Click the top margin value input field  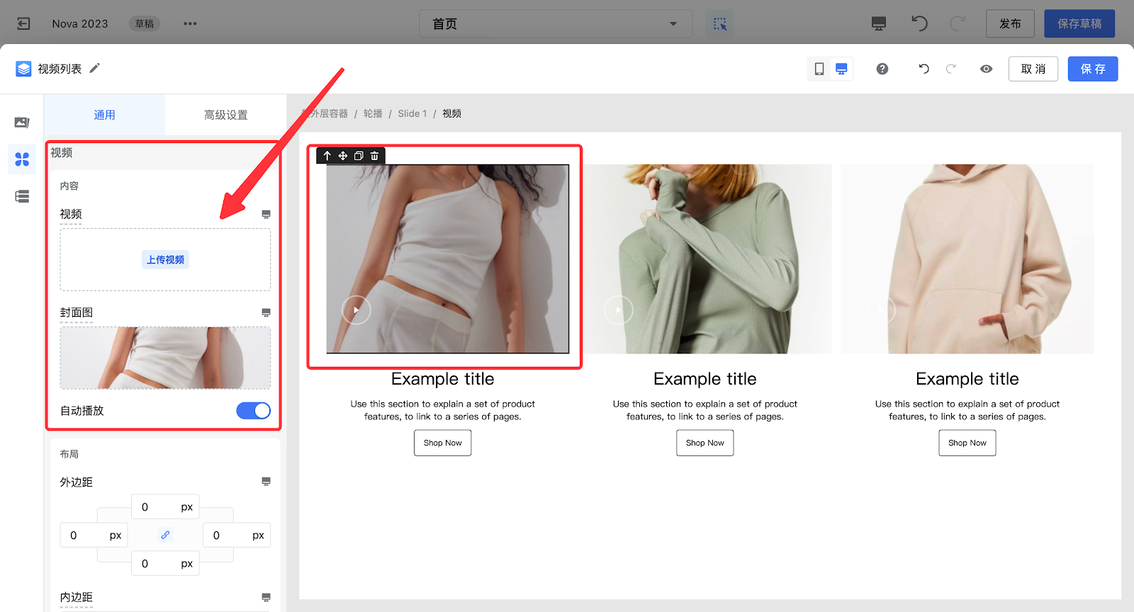coord(155,507)
